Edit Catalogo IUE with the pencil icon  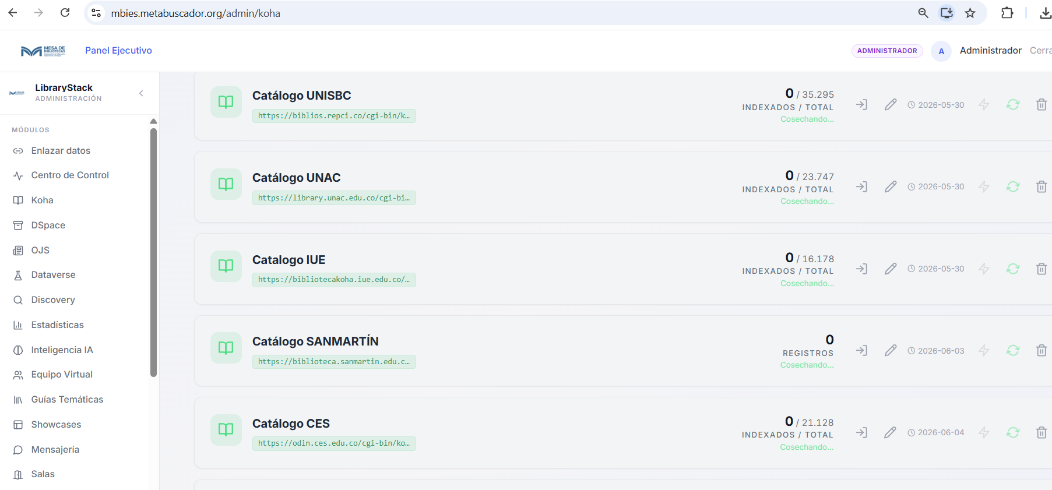click(891, 269)
